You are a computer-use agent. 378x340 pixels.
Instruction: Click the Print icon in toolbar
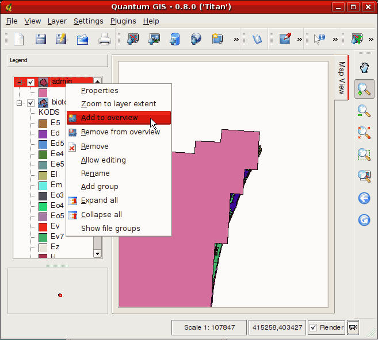tap(105, 39)
